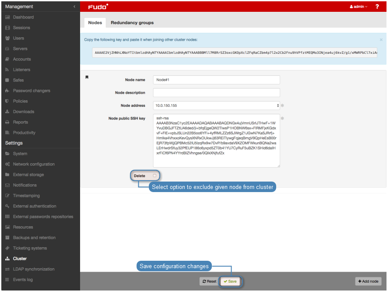Open the Node address dropdown
Image resolution: width=390 pixels, height=294 pixels.
(216, 105)
